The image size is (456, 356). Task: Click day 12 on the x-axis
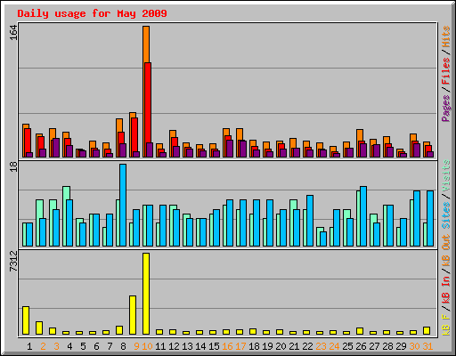click(174, 346)
